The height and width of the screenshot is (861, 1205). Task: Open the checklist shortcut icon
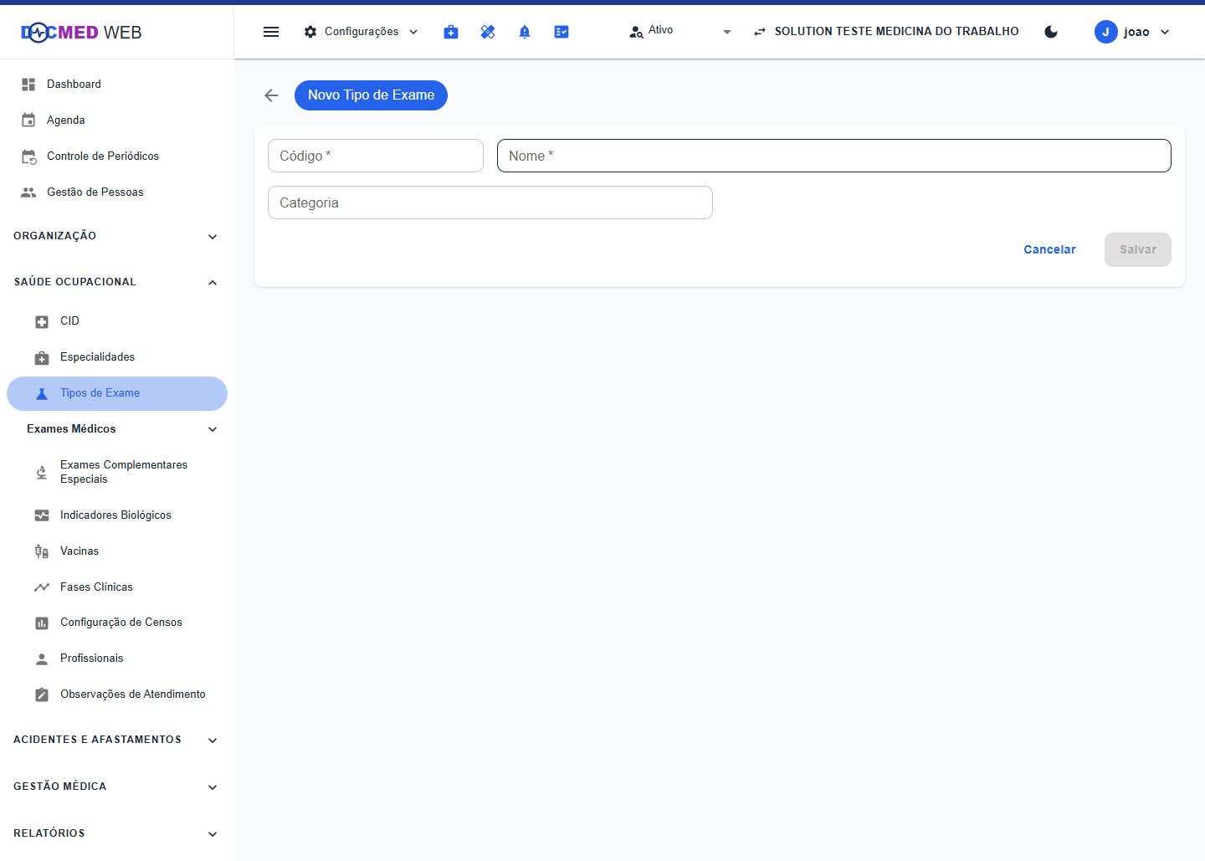pos(561,32)
